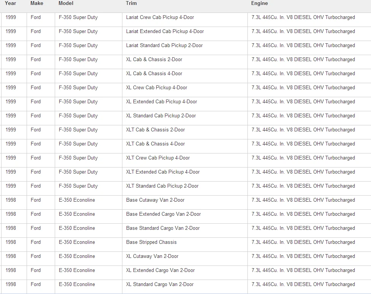The width and height of the screenshot is (371, 294).
Task: Click 1999 in Lariat Crew Cab row
Action: (11, 17)
